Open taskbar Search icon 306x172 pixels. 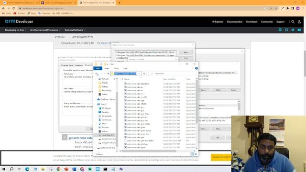pyautogui.click(x=11, y=169)
